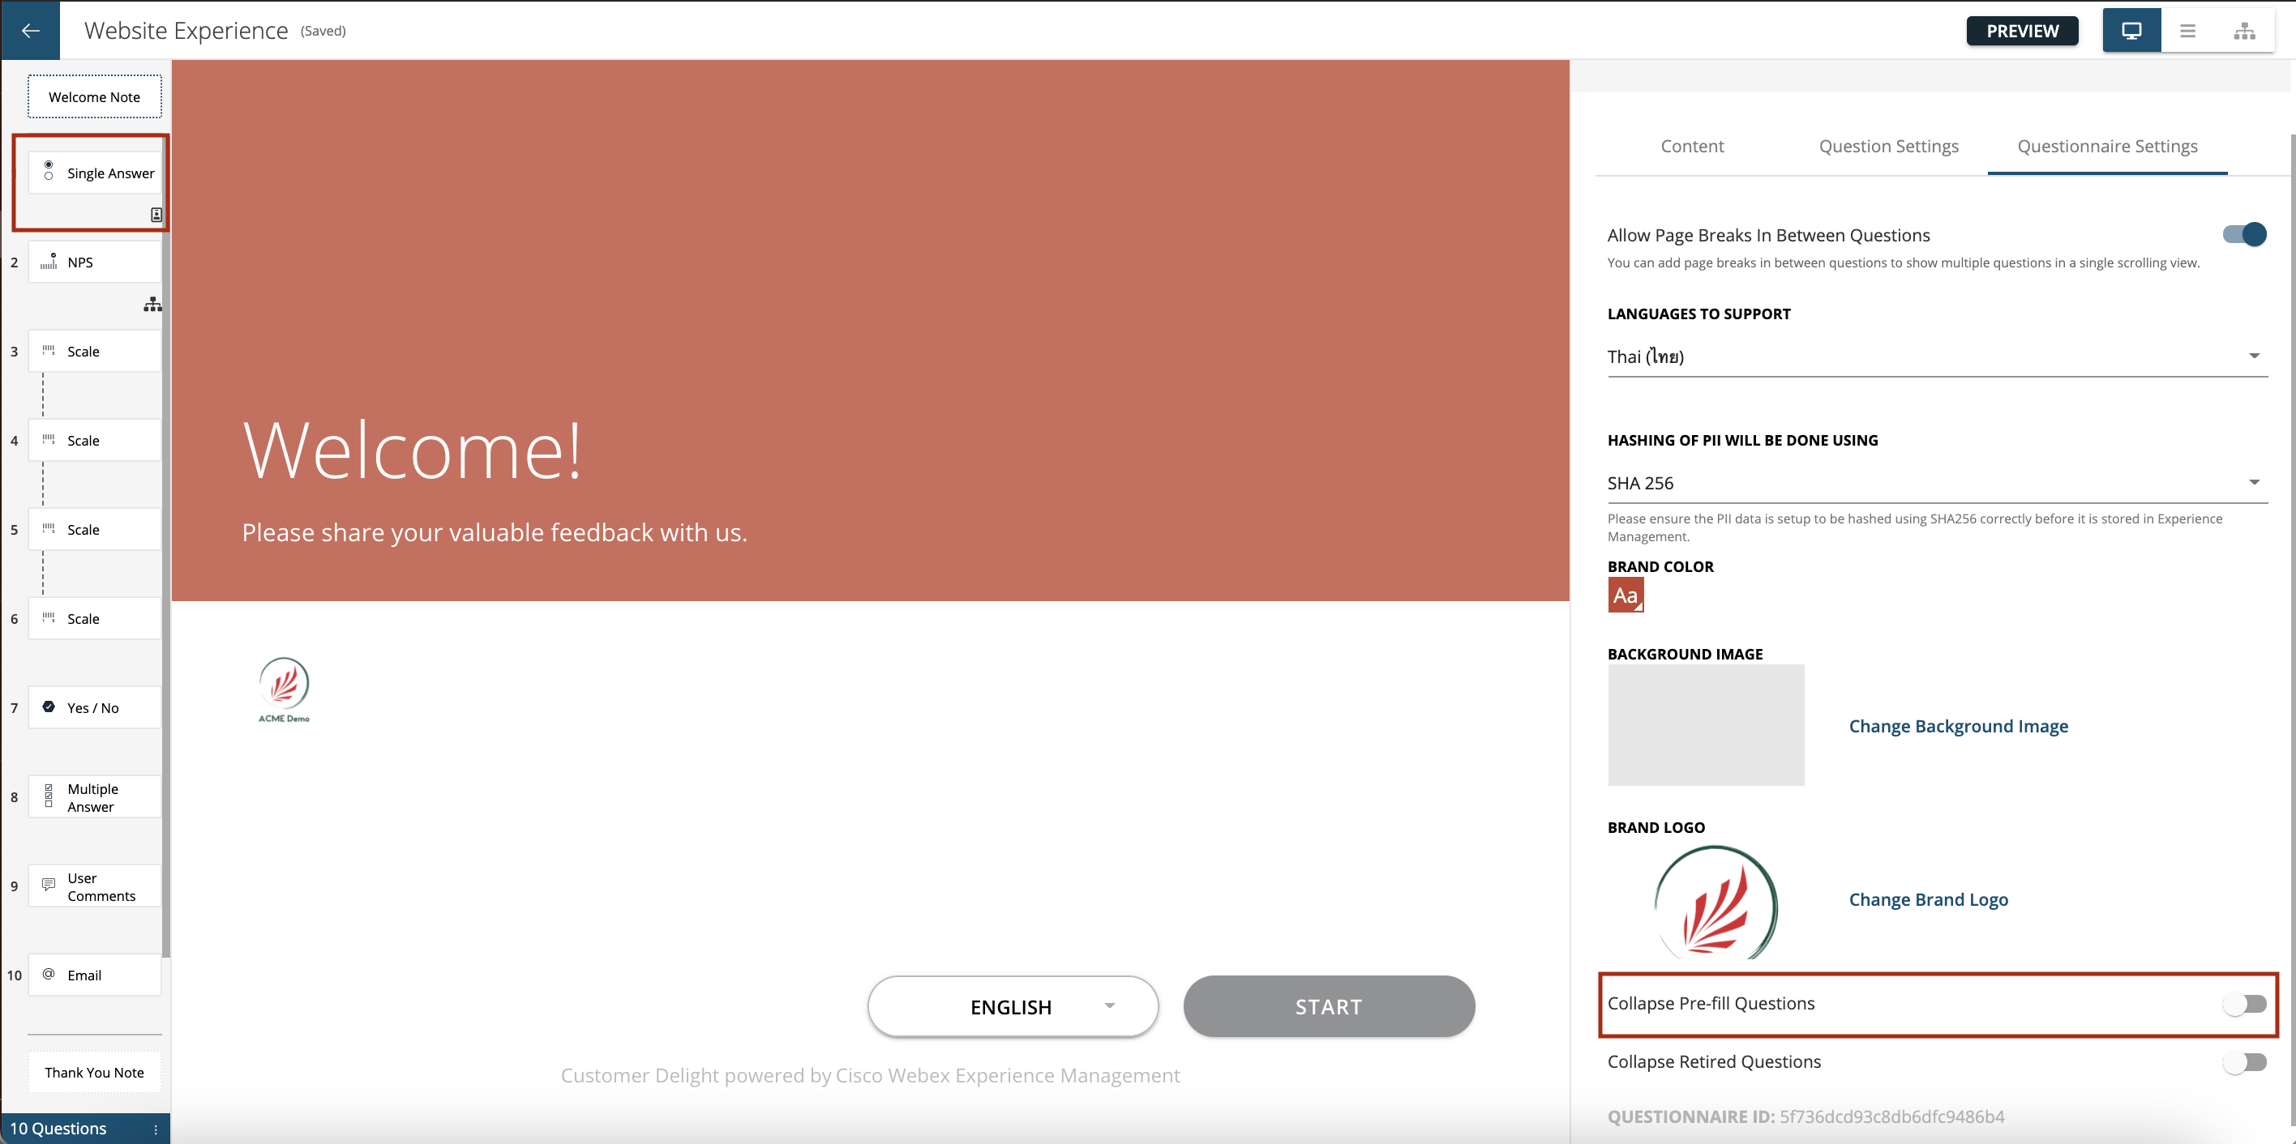The width and height of the screenshot is (2296, 1144).
Task: Switch to the Content tab
Action: (1692, 146)
